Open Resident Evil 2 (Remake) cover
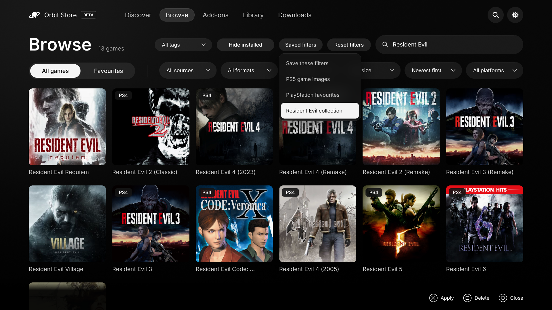 click(401, 127)
